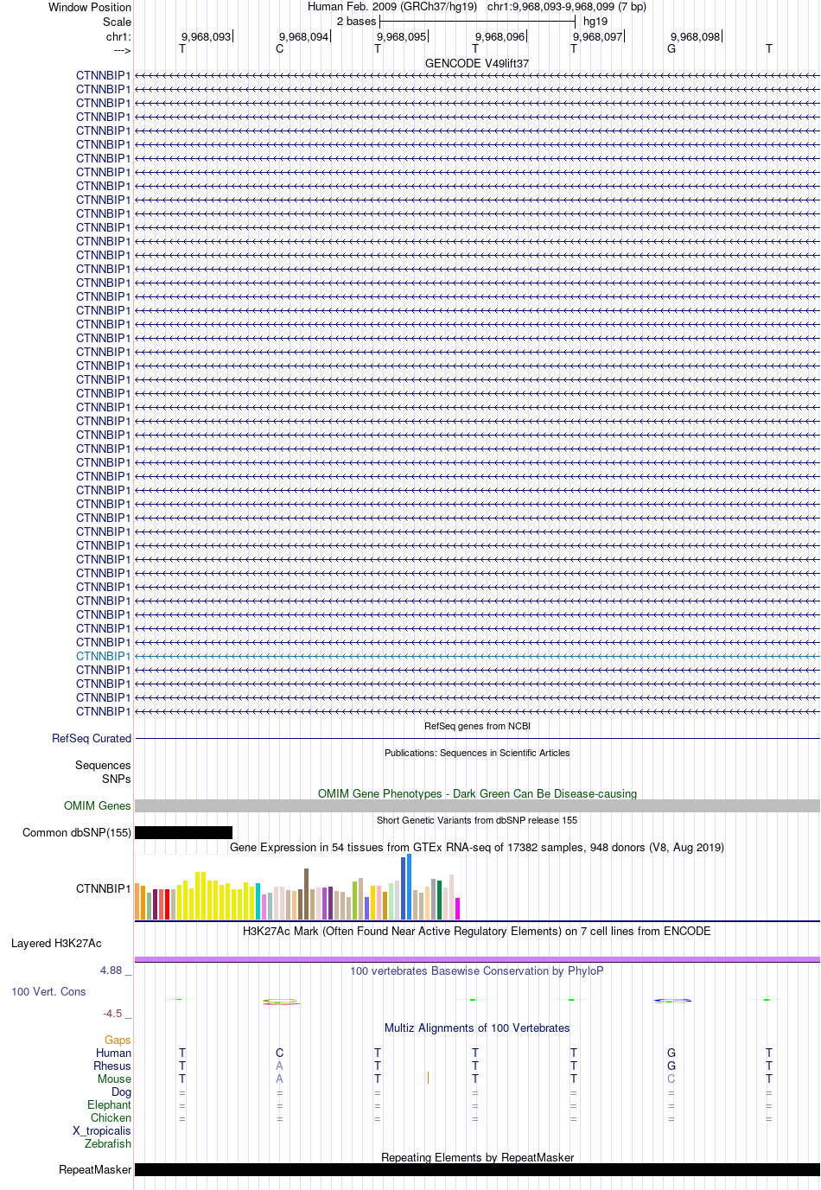Click the orange Gaps label
The image size is (821, 1190).
(x=118, y=1040)
